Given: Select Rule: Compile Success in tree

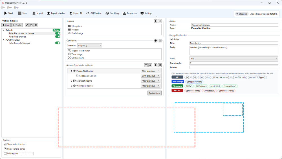Looking at the screenshot, I should [x=19, y=43].
